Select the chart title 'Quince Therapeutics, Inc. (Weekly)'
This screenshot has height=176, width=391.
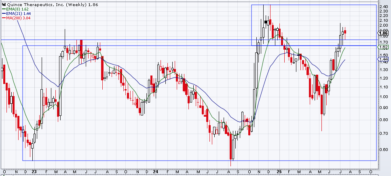tap(47, 4)
